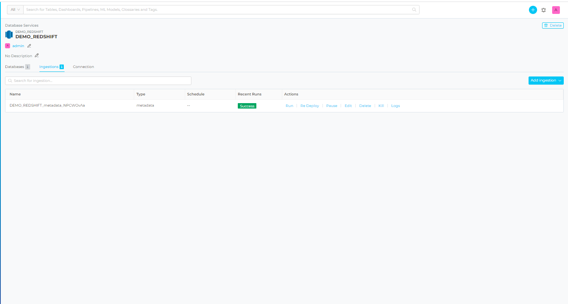568x304 pixels.
Task: Run the metadata ingestion pipeline
Action: click(x=289, y=106)
